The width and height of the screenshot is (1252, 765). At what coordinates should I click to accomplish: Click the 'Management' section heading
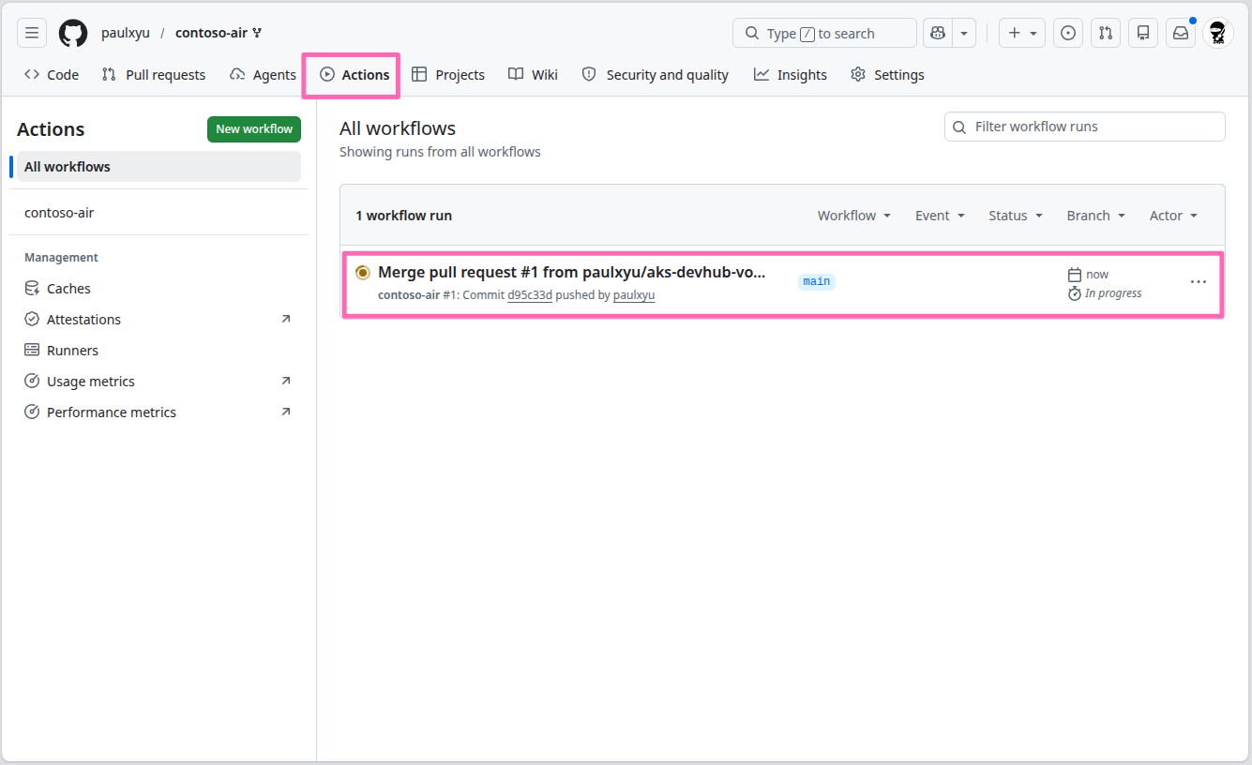tap(61, 258)
